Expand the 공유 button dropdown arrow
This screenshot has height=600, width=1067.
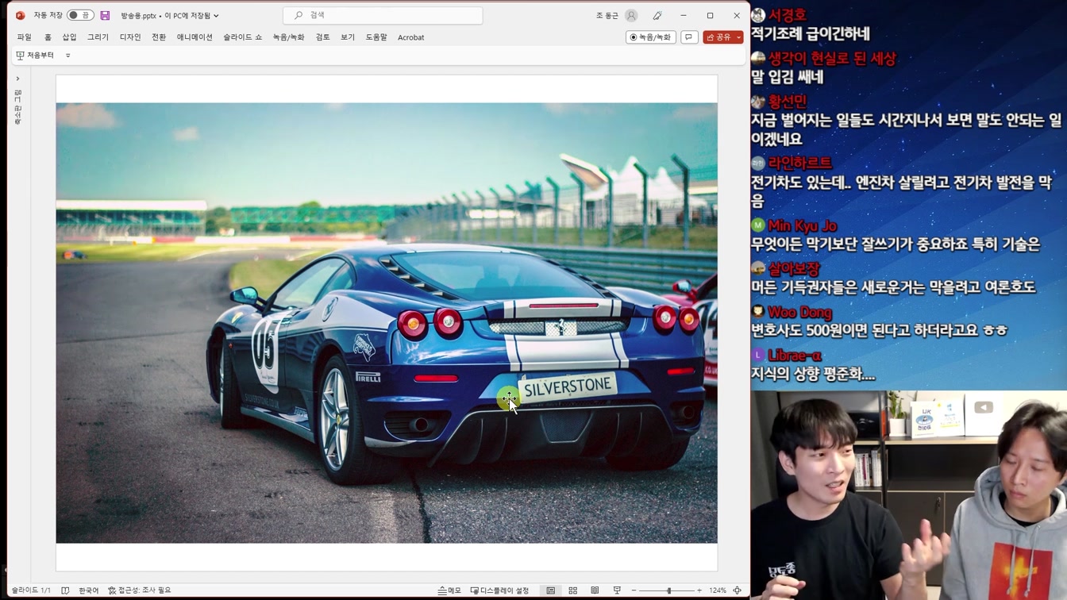tap(739, 37)
